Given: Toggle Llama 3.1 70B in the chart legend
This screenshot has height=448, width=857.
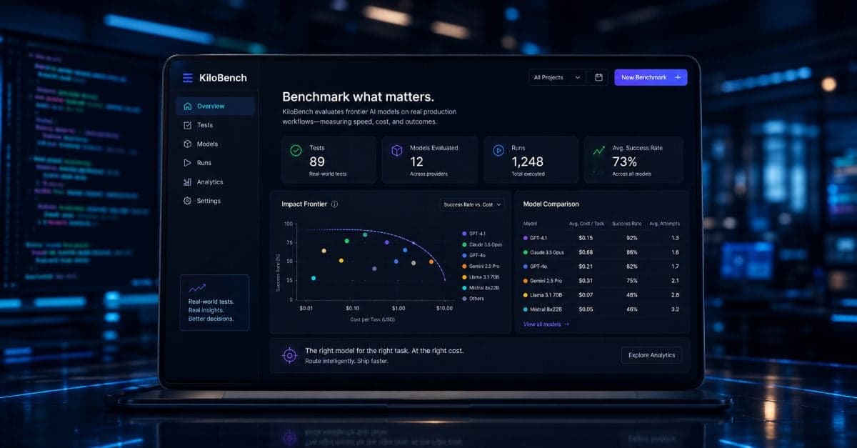Looking at the screenshot, I should point(481,277).
